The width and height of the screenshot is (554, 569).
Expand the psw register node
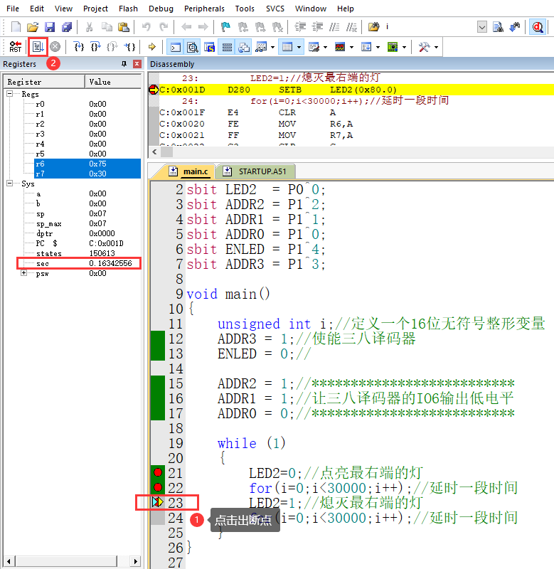(24, 273)
